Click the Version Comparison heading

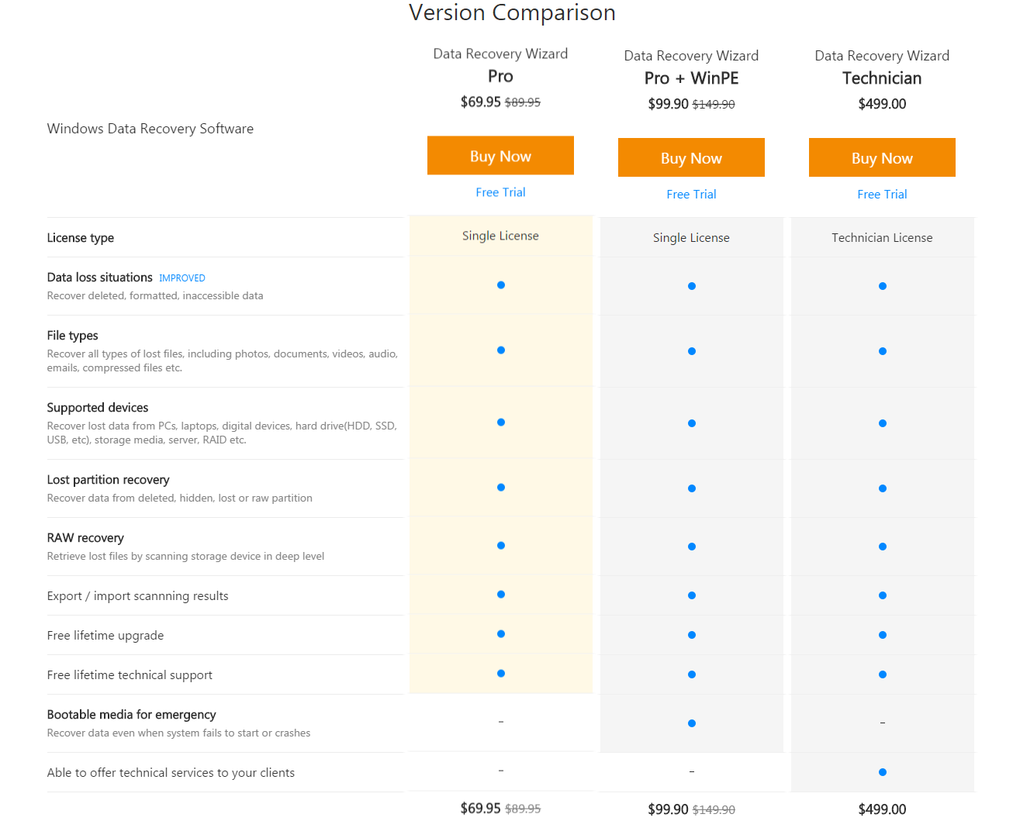point(512,12)
